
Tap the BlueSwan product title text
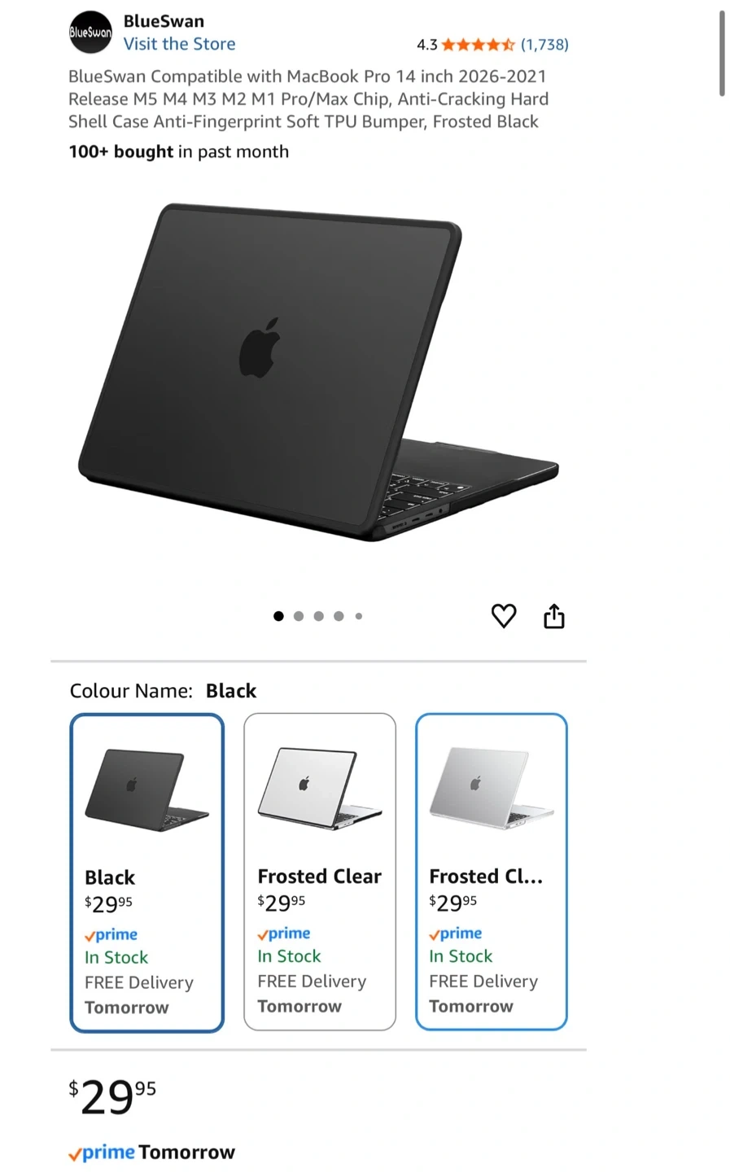[308, 99]
